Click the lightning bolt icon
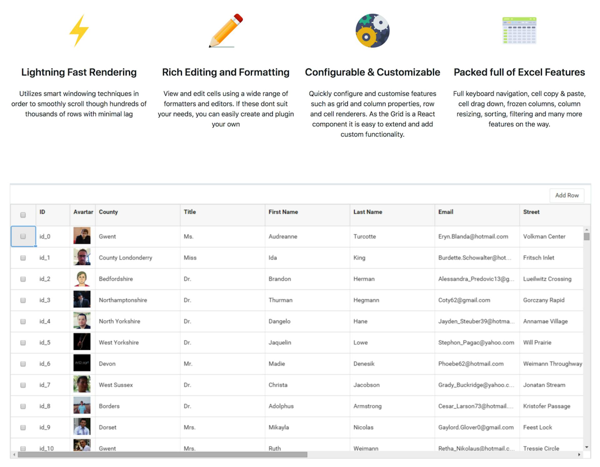Image resolution: width=600 pixels, height=467 pixels. [x=79, y=31]
